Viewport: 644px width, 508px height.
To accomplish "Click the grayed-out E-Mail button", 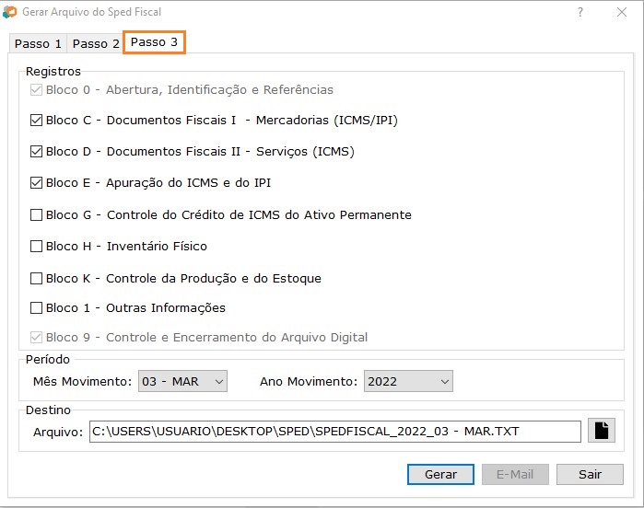I will [x=515, y=474].
